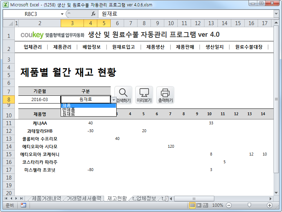282x212 pixels.
Task: Open the Name Box dropdown arrow
Action: point(62,14)
